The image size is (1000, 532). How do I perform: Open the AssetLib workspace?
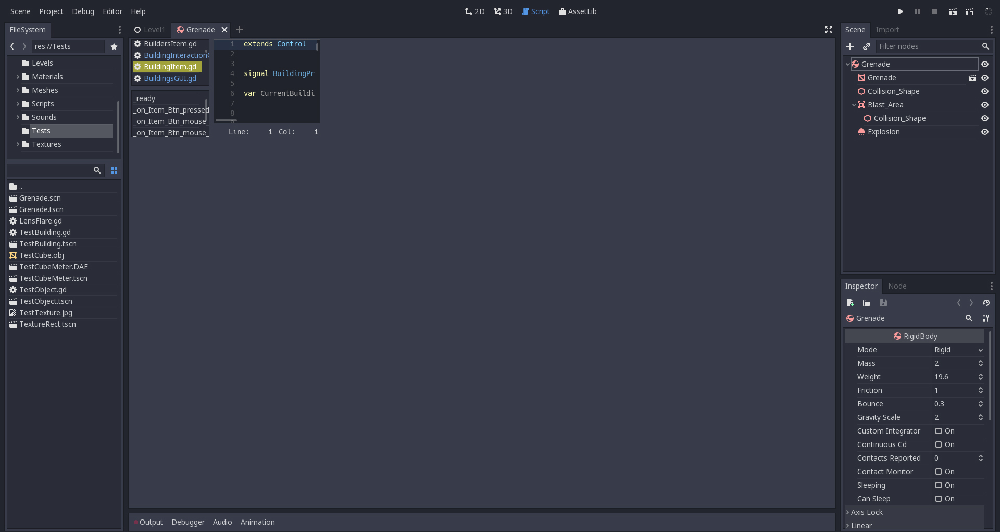(x=577, y=11)
